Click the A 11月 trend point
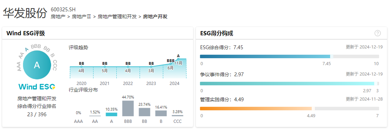This screenshot has width=391, height=129. (x=179, y=59)
